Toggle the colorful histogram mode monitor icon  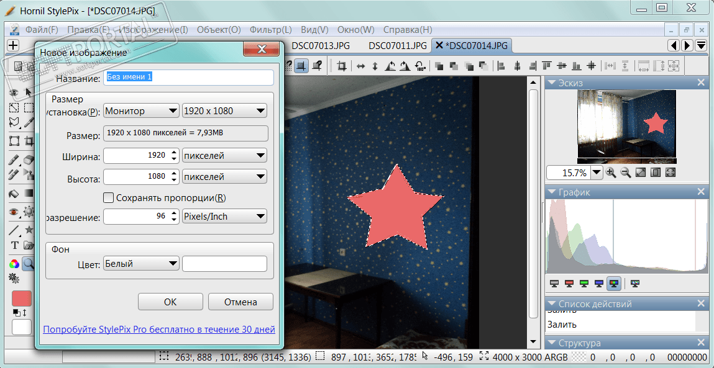[x=635, y=284]
